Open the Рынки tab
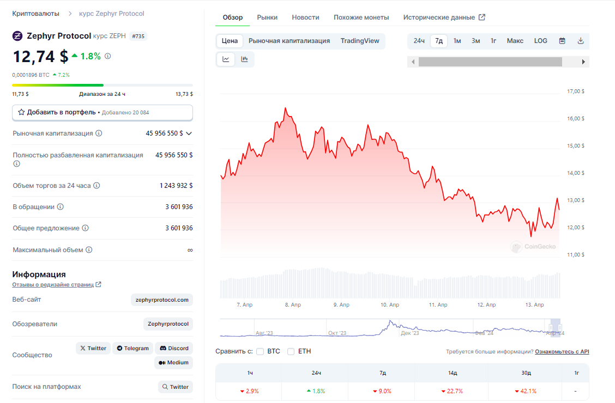 coord(267,17)
